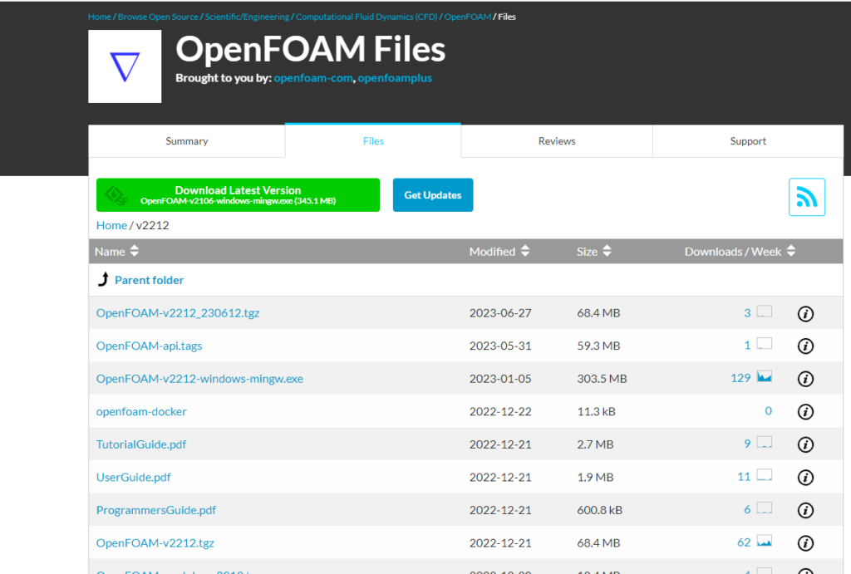Click the info icon for openfoam-docker
The width and height of the screenshot is (851, 574).
tap(804, 411)
